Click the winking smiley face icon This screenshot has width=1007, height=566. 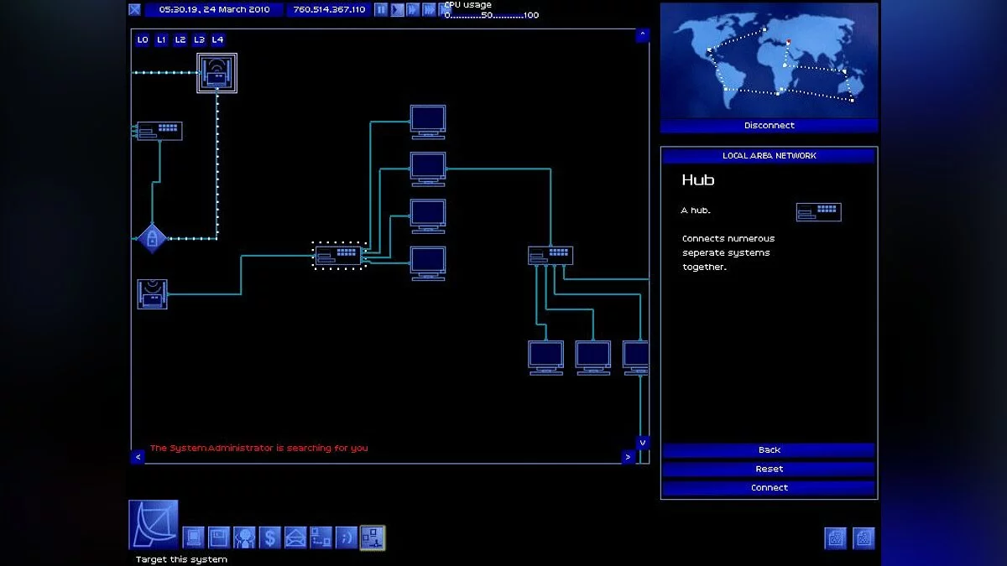pyautogui.click(x=347, y=537)
